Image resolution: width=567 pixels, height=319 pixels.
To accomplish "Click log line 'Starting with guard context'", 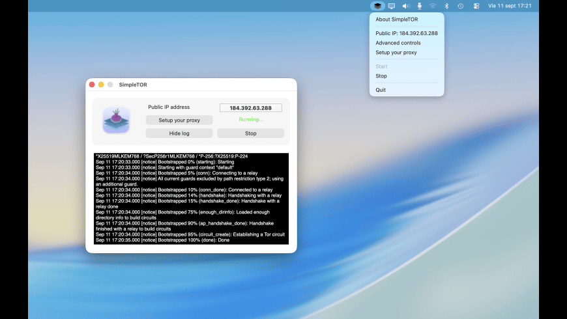I will (x=165, y=167).
